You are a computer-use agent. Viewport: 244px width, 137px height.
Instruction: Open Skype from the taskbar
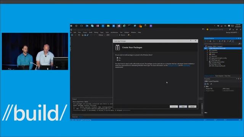(92, 26)
